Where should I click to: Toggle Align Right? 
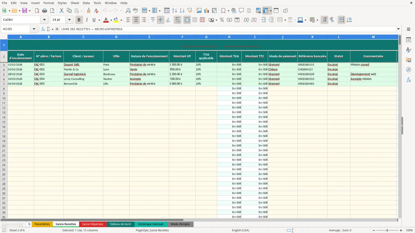pyautogui.click(x=144, y=20)
